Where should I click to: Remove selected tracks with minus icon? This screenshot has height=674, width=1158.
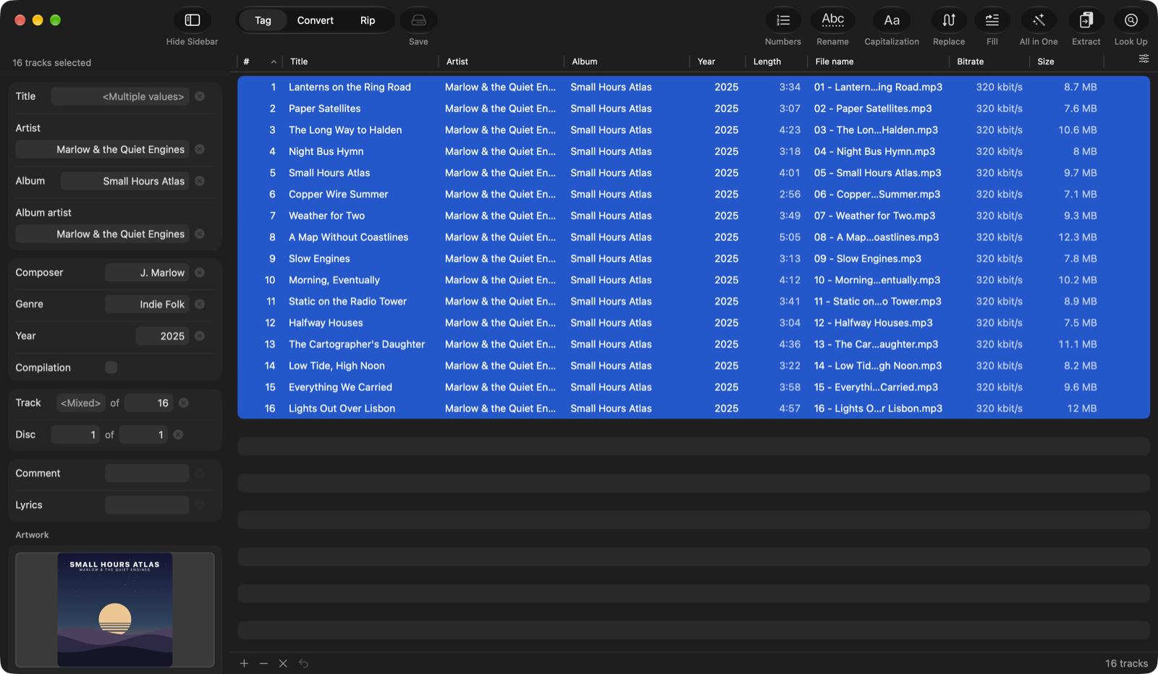(x=263, y=663)
